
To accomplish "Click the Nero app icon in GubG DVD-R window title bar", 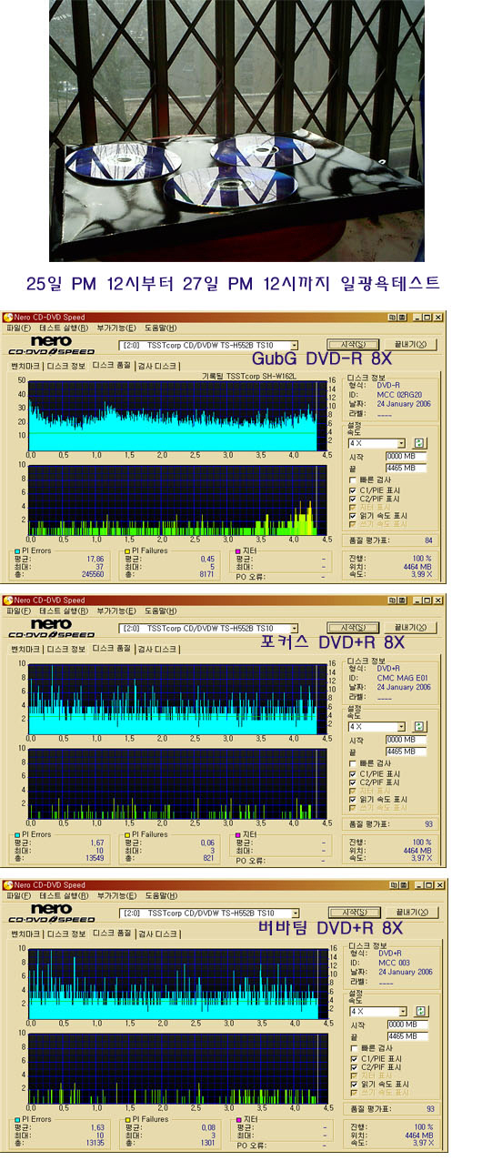I will pyautogui.click(x=8, y=316).
